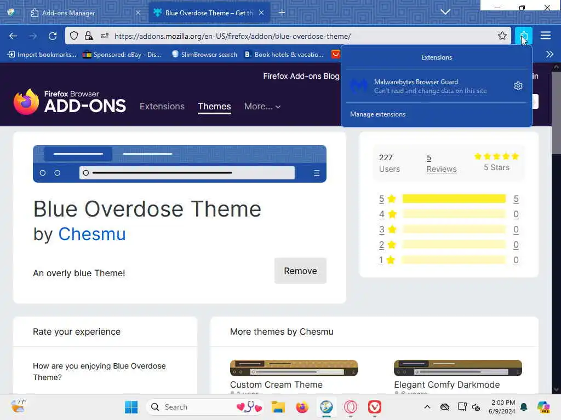Click the Firefox Add-ons logo

click(70, 102)
